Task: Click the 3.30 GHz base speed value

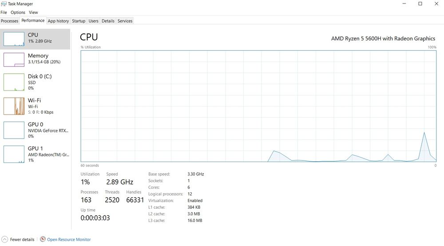Action: [196, 174]
